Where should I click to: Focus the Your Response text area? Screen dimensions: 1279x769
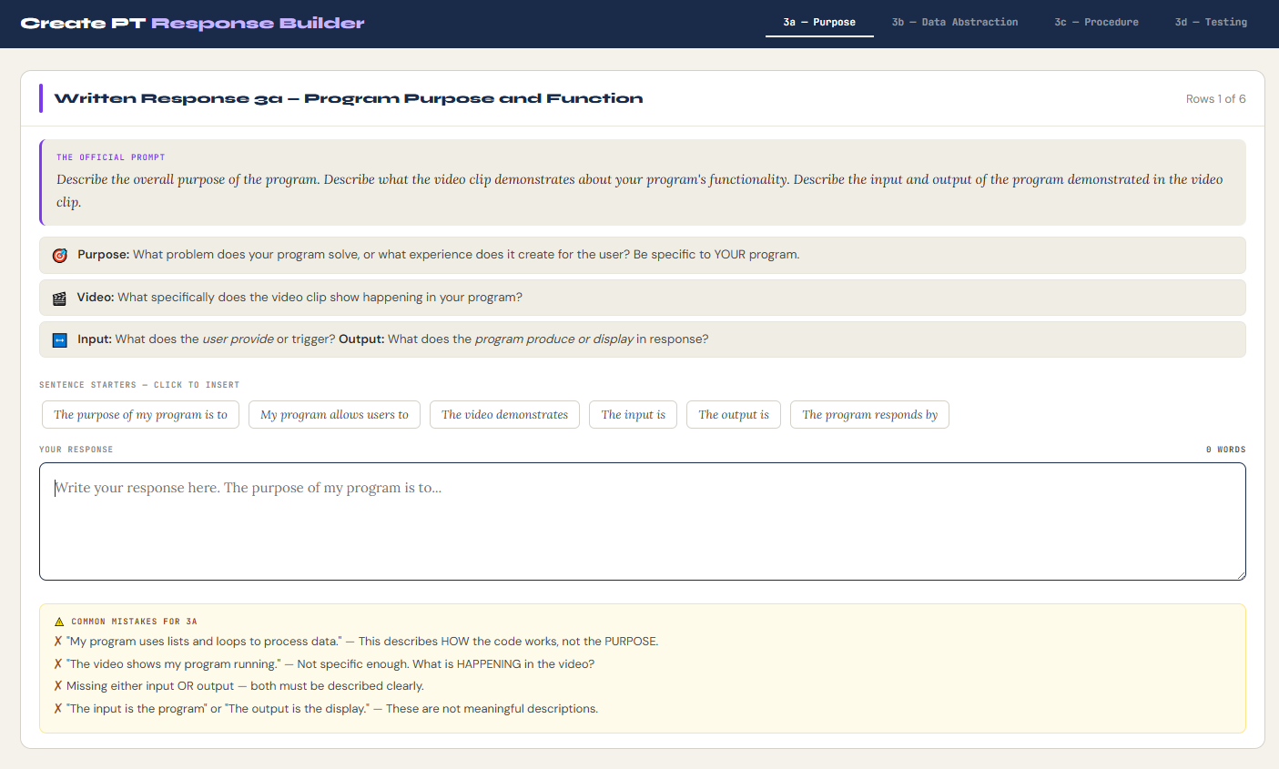coord(642,521)
